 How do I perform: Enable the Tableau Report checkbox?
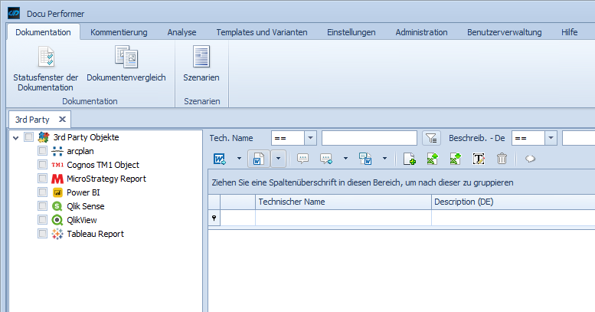point(42,234)
